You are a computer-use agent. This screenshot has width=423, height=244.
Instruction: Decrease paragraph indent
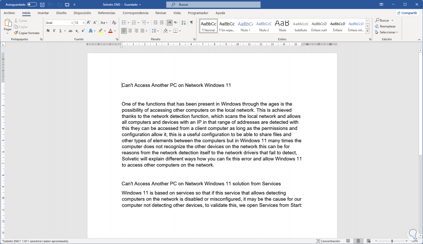[155, 23]
